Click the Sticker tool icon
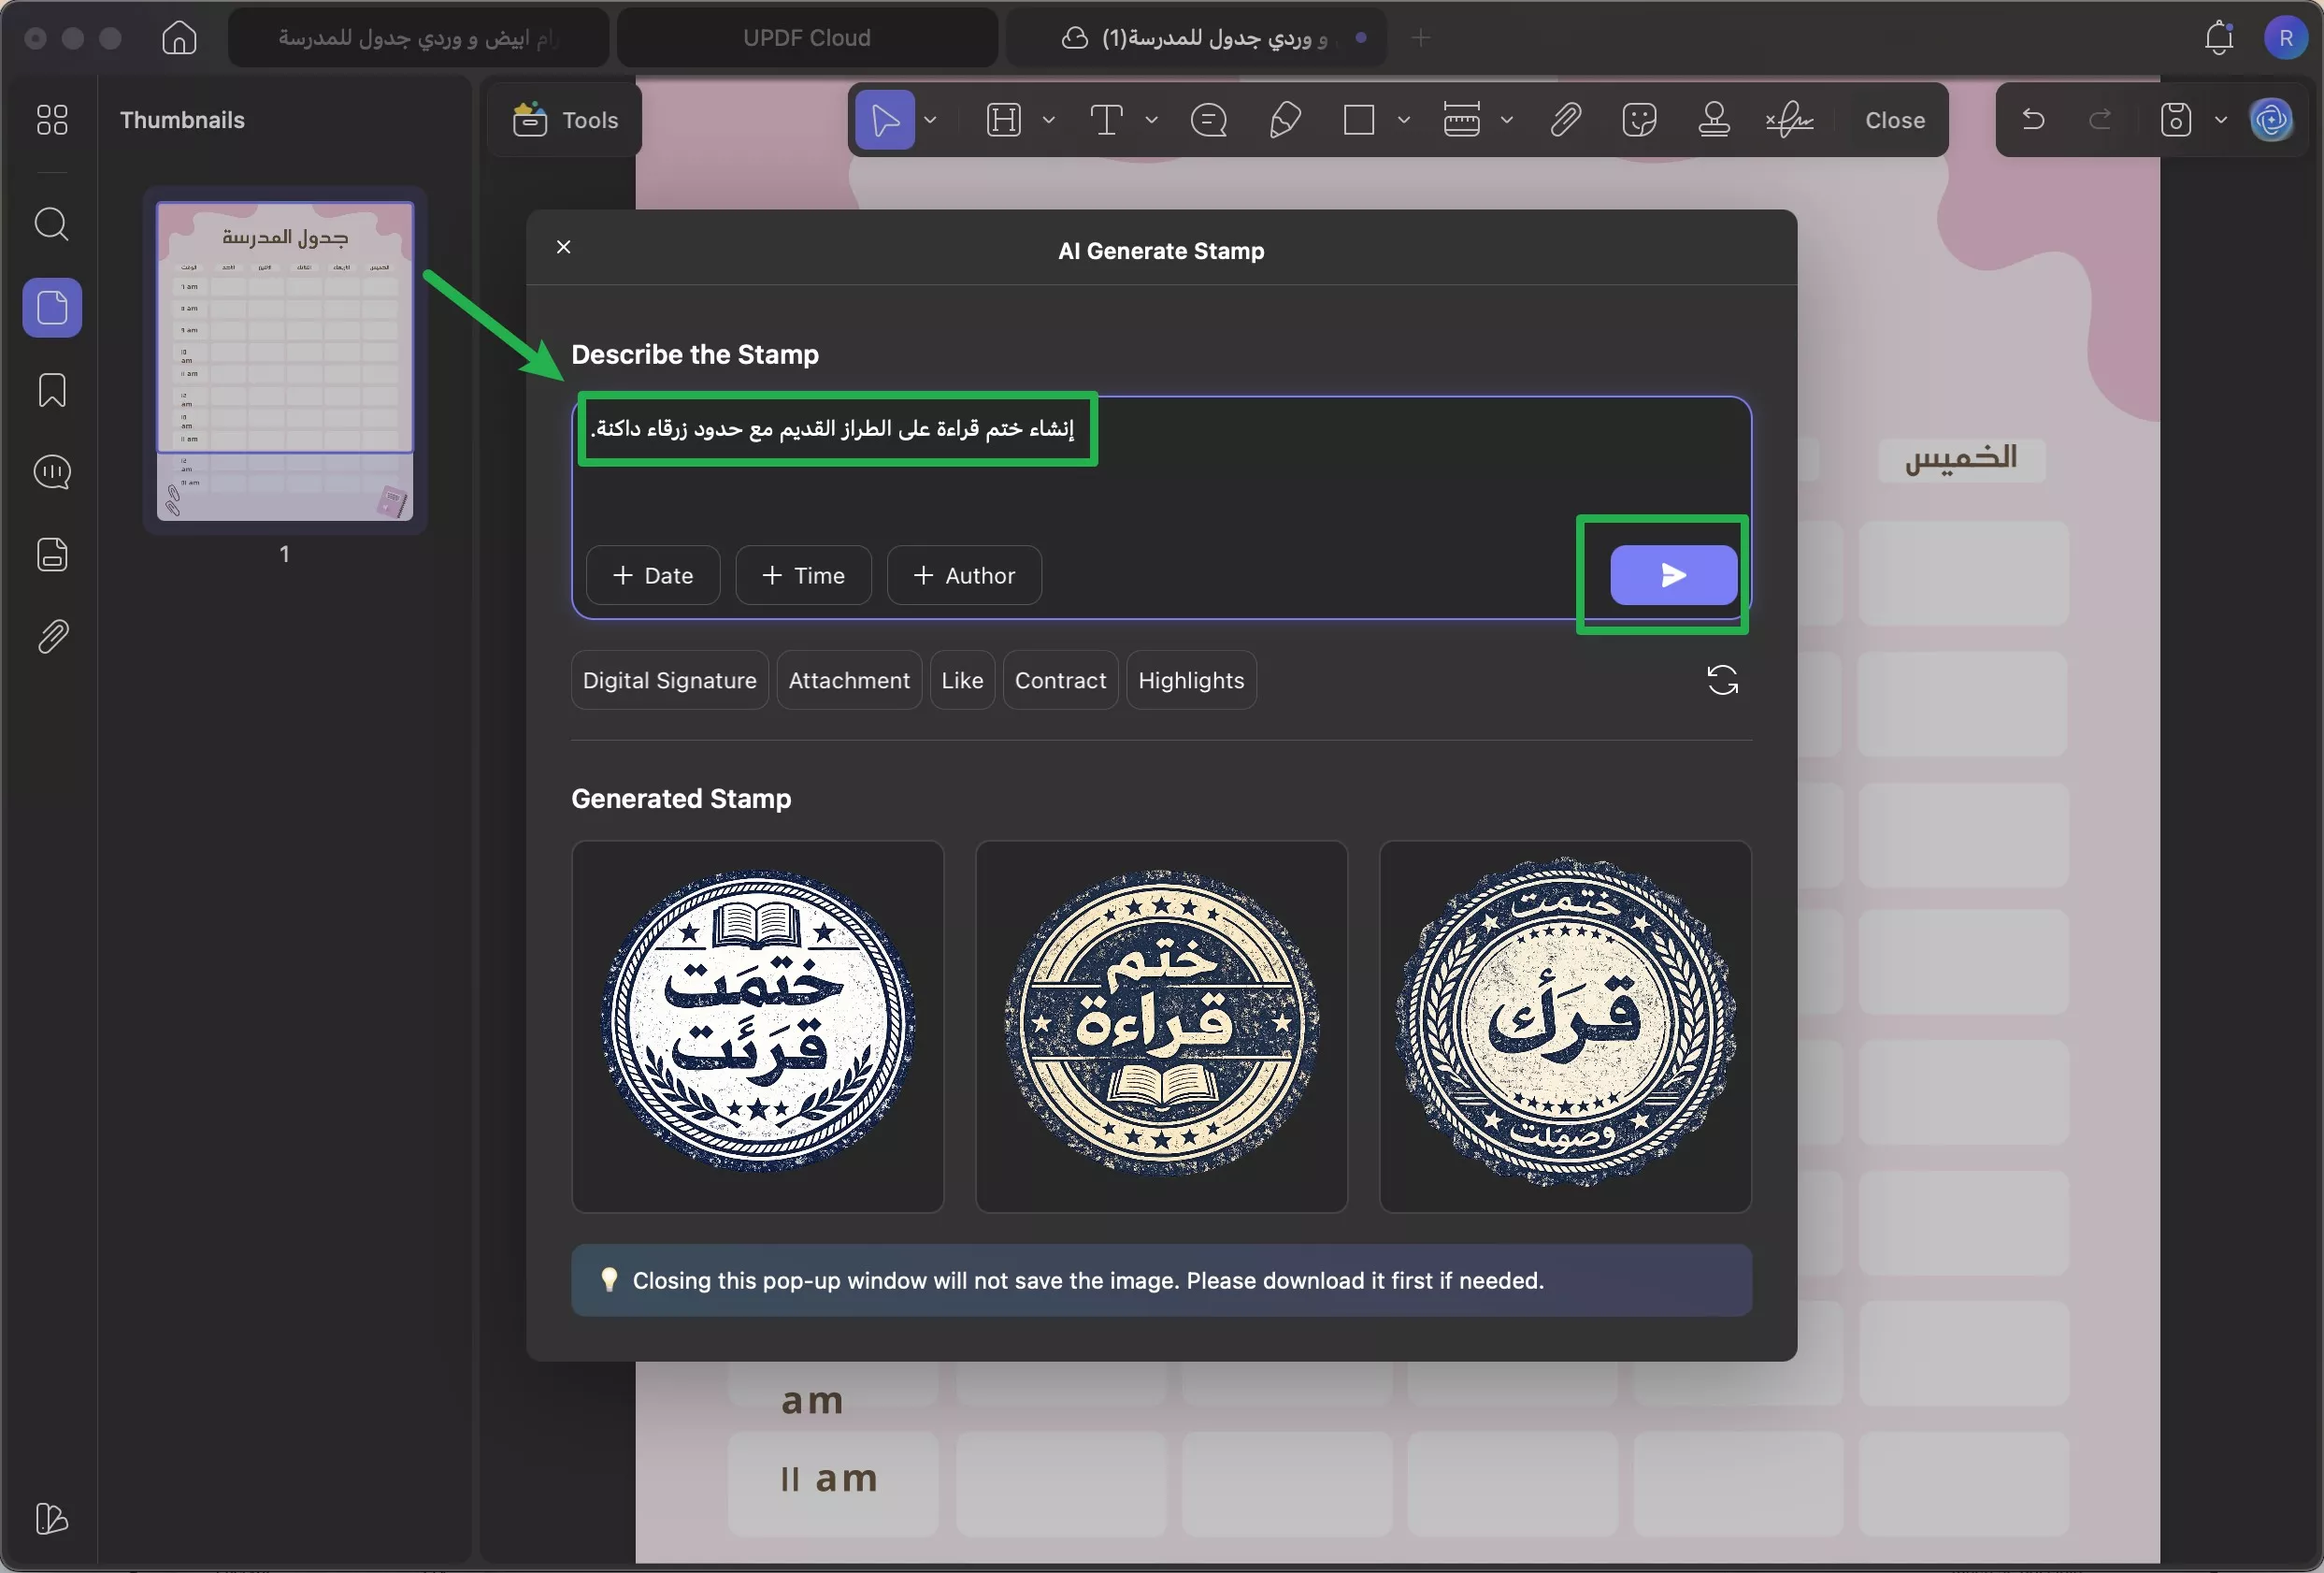The width and height of the screenshot is (2324, 1573). tap(1640, 119)
